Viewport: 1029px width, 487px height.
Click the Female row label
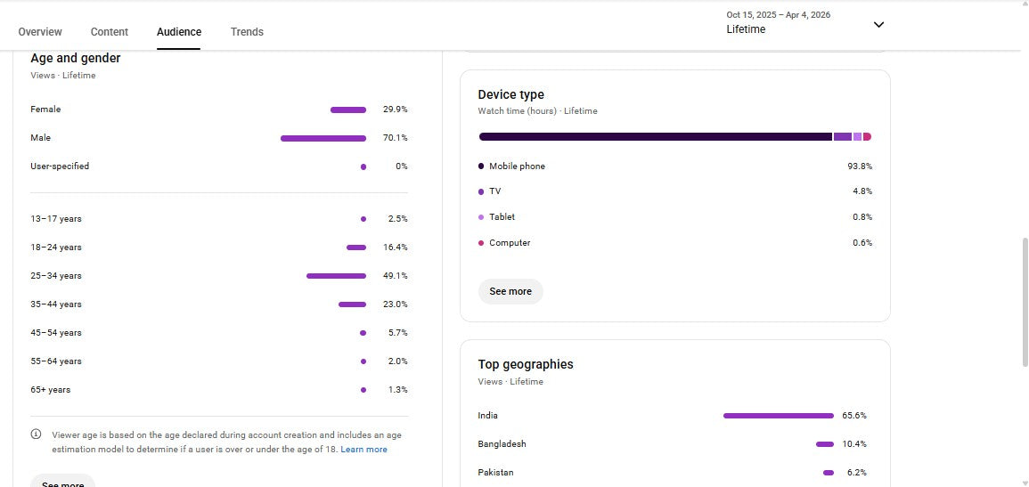[45, 110]
